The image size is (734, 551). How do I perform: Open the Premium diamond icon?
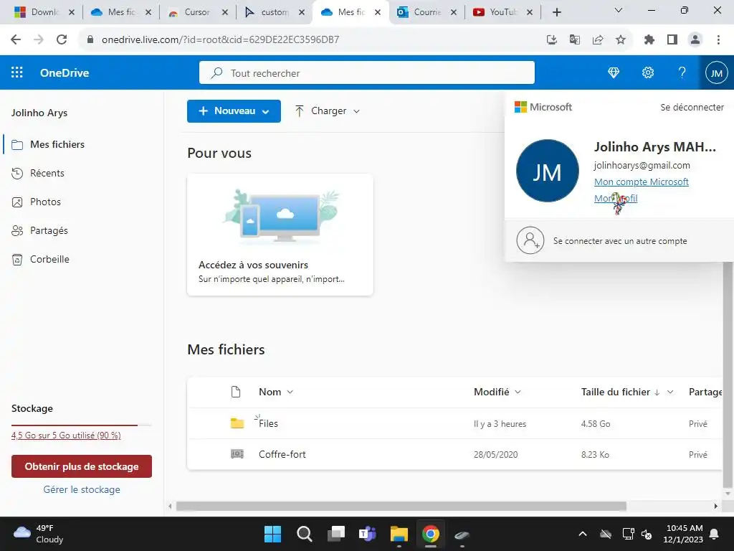click(x=614, y=72)
